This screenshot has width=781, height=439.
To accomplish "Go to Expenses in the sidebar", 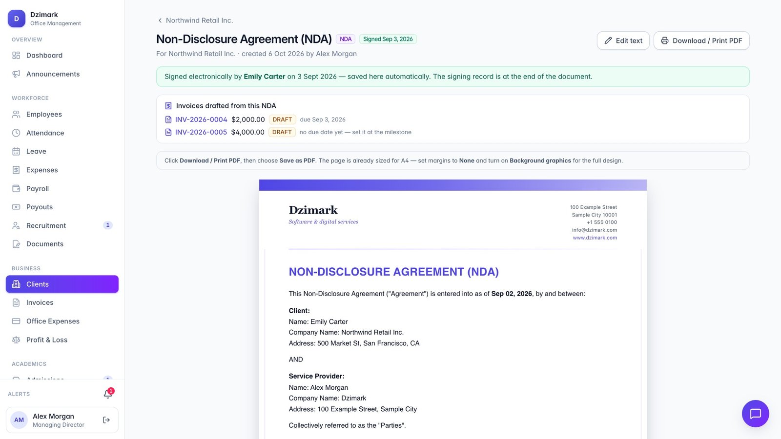I will [62, 170].
